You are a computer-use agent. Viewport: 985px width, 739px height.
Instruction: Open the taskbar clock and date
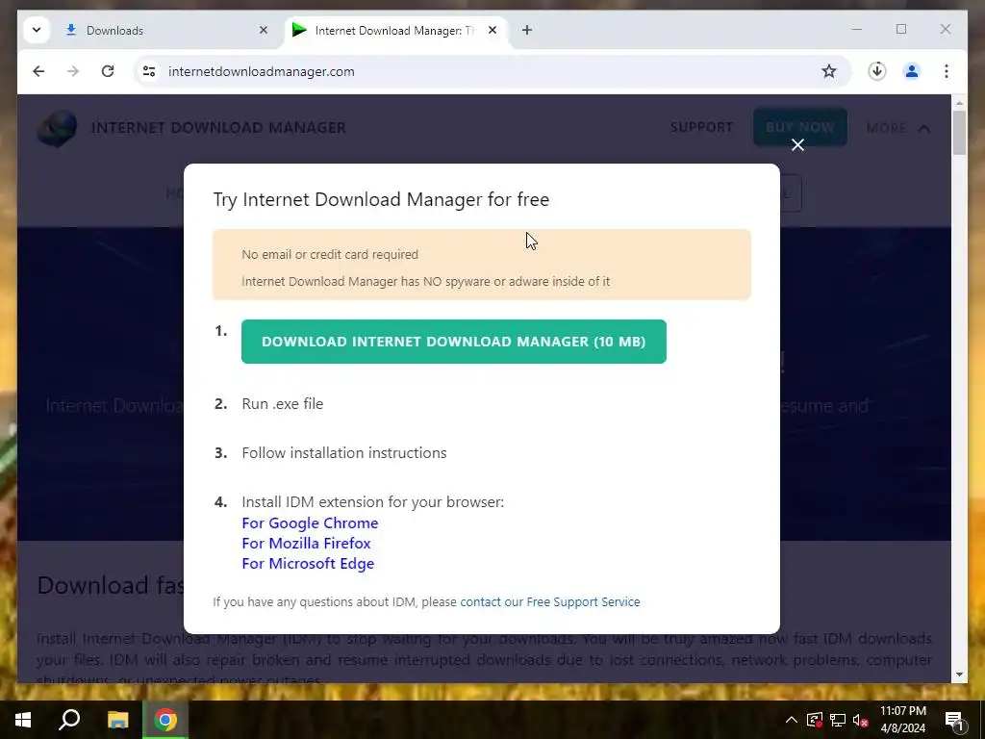[902, 720]
